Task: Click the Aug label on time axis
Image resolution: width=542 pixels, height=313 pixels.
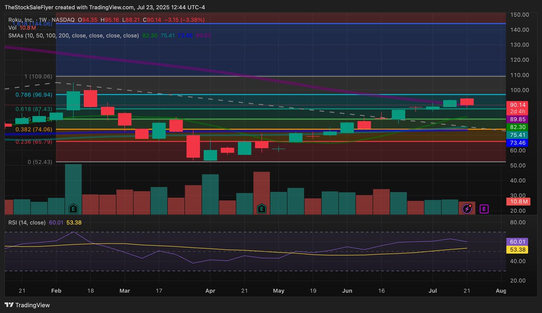Action: 501,291
